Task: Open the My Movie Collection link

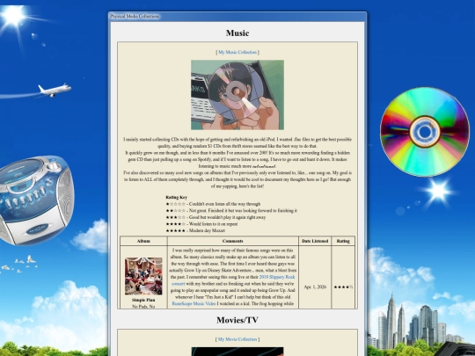Action: coord(237,339)
